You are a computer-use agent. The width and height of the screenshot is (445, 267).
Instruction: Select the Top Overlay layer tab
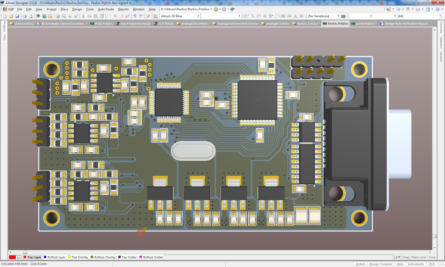tap(78, 257)
